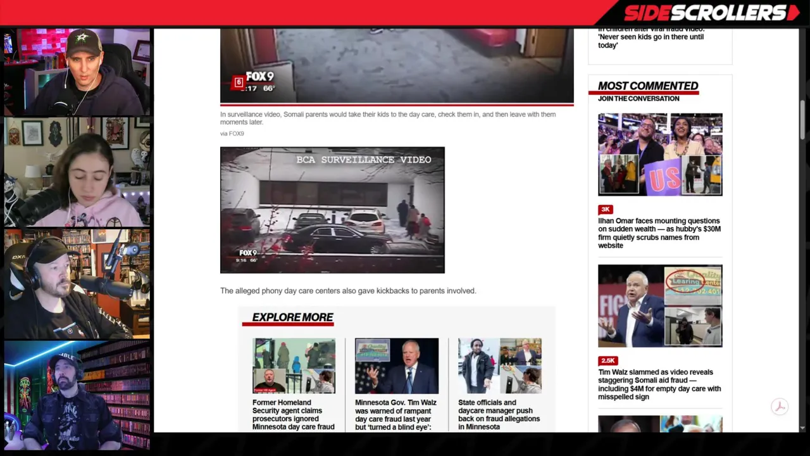Image resolution: width=810 pixels, height=456 pixels.
Task: Open the 3K comments badge
Action: tap(606, 209)
